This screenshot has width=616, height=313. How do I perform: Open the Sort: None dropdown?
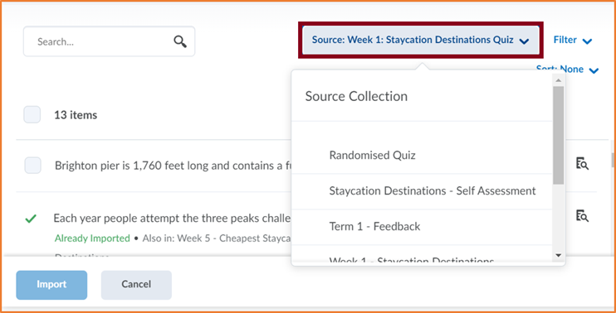pyautogui.click(x=567, y=70)
